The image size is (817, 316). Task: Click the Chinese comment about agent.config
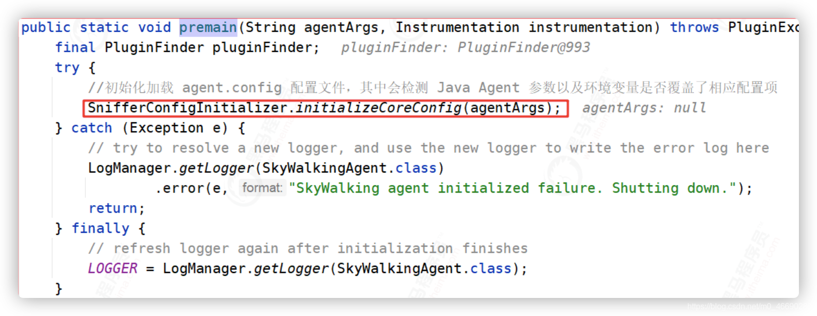click(433, 88)
